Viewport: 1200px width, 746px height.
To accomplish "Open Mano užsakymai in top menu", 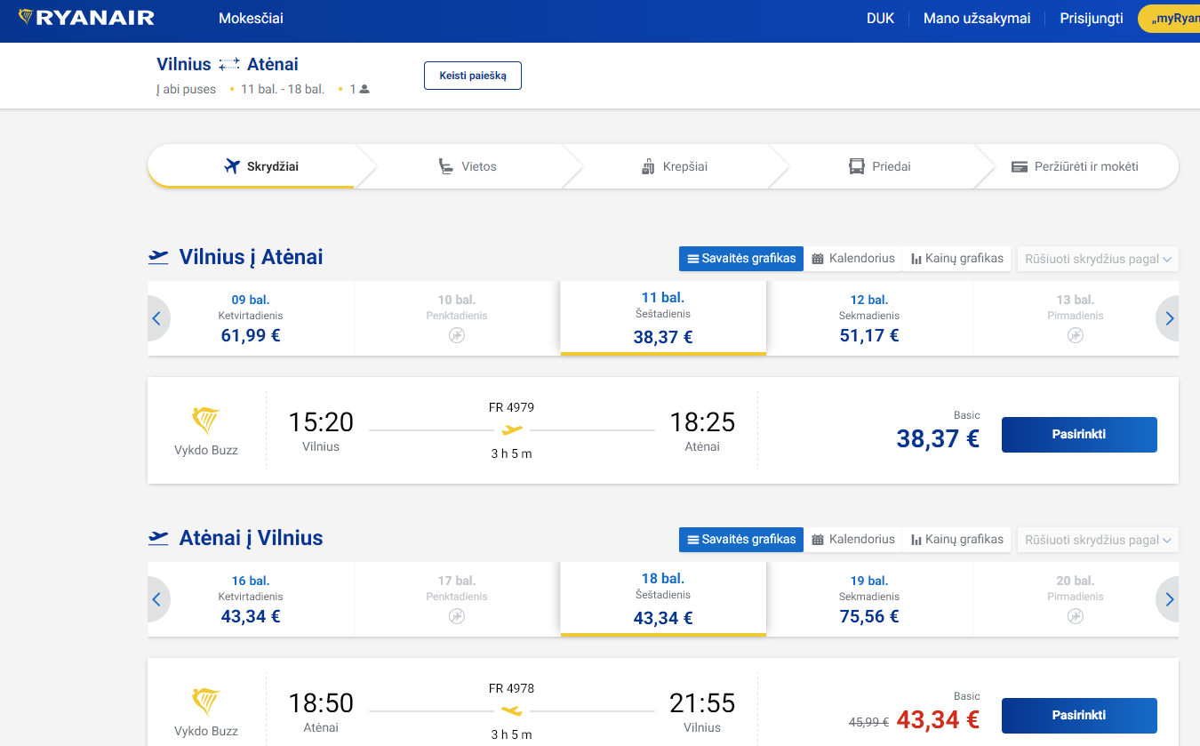I will coord(976,18).
